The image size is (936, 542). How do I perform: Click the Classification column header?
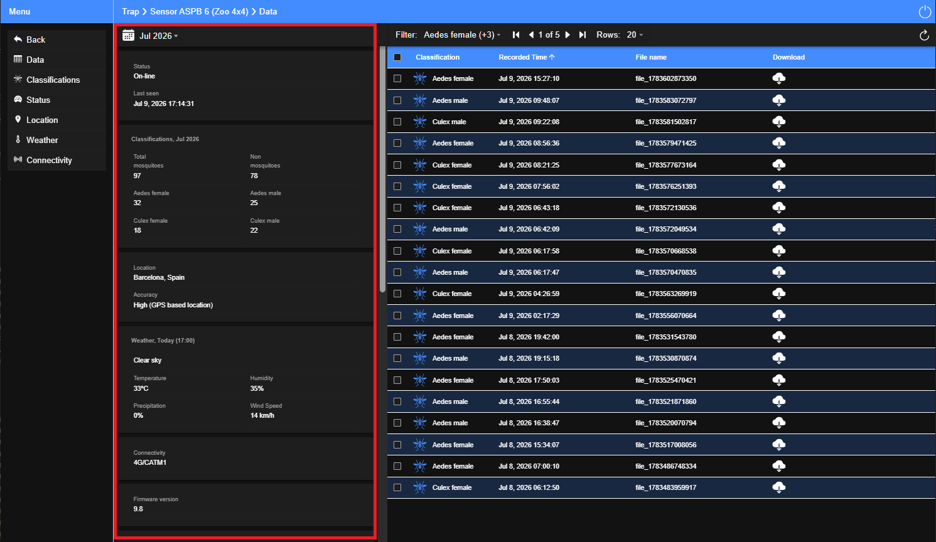point(438,57)
